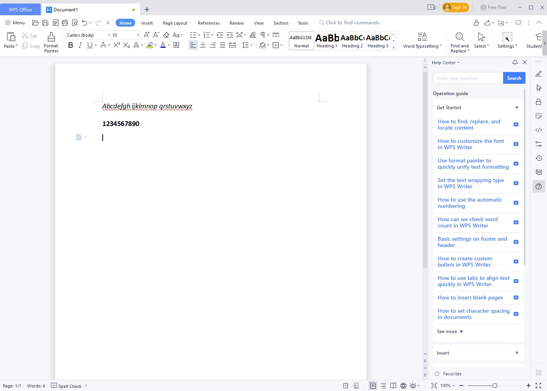Toggle Italic formatting
The image size is (547, 391).
80,45
